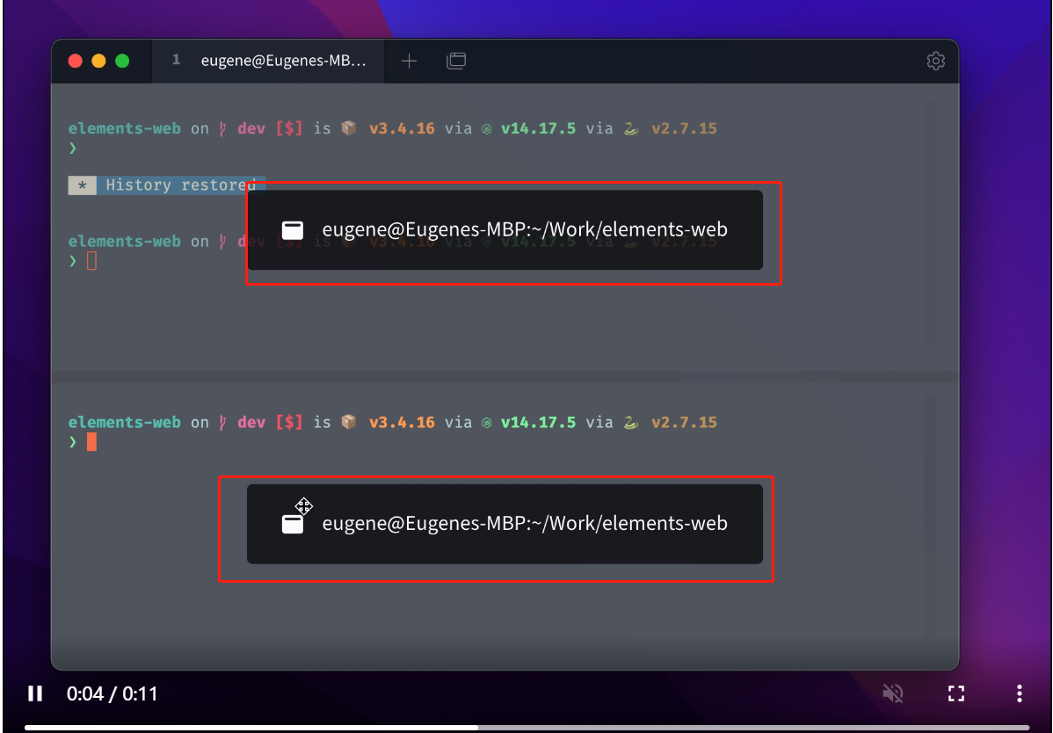Click the tab index number 1
The image size is (1053, 733).
[175, 60]
